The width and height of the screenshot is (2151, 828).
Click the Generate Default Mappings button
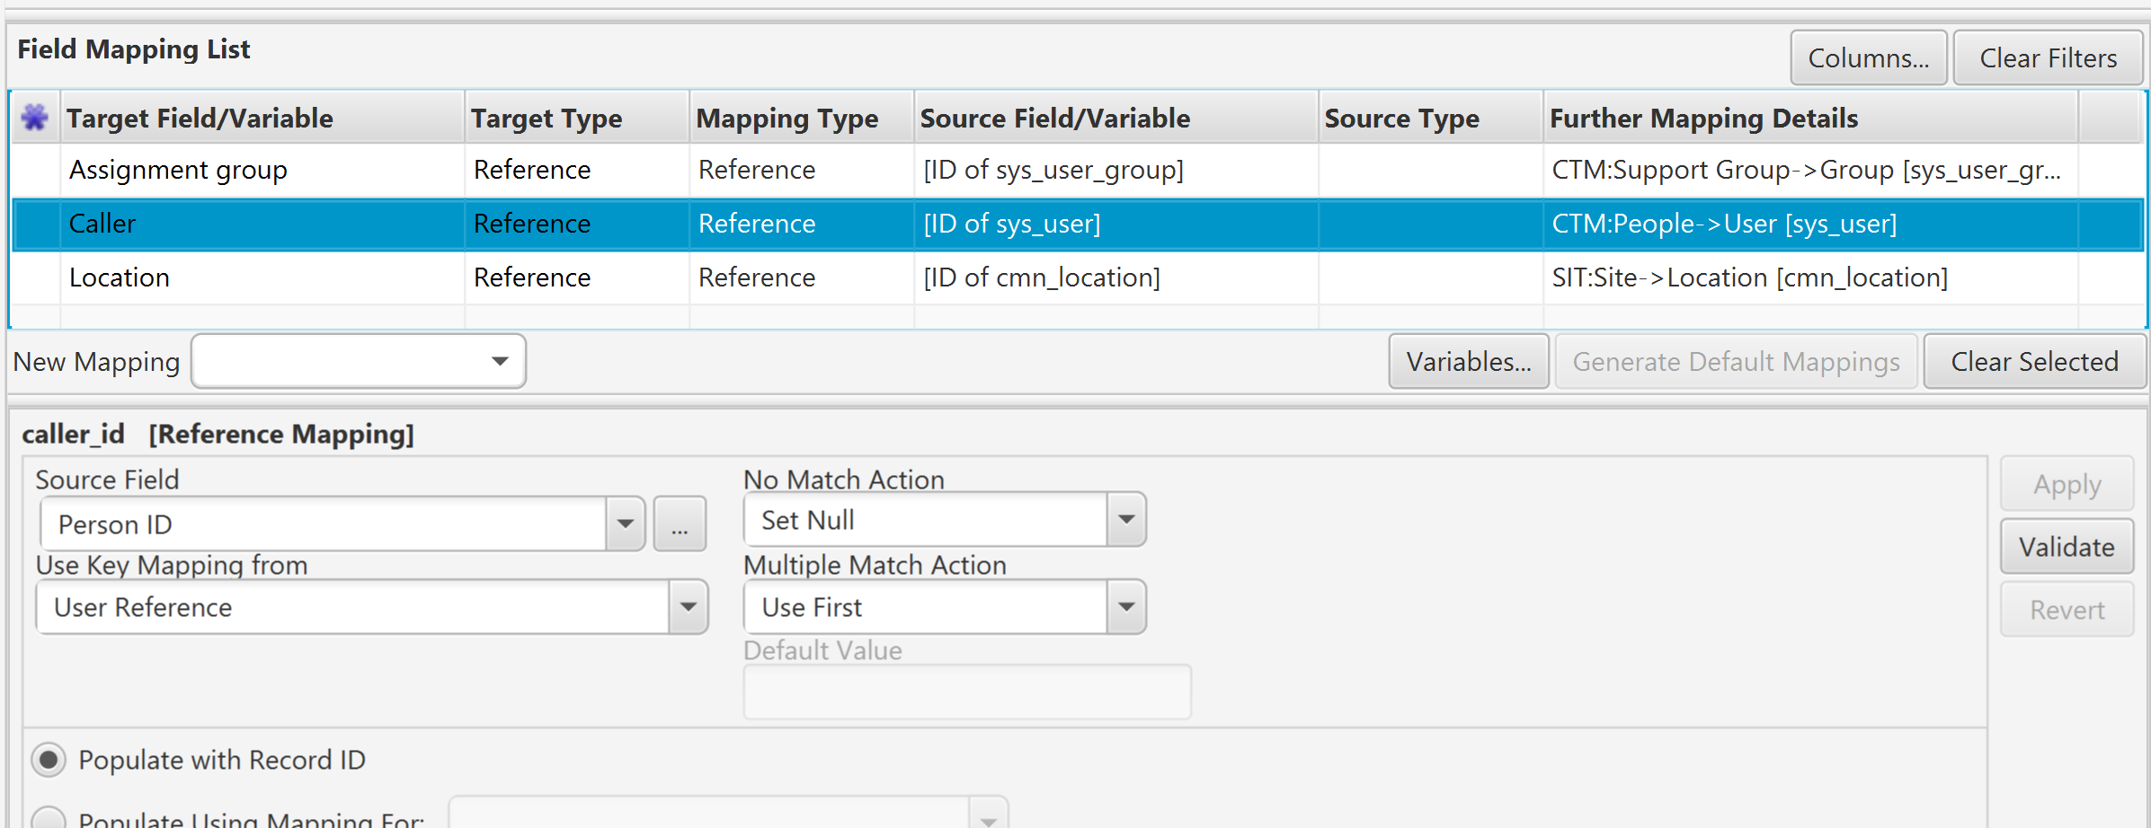point(1736,361)
